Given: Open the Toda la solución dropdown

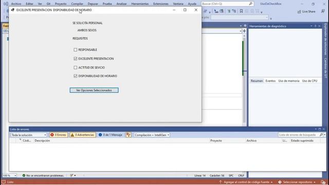Looking at the screenshot, I should tap(29, 135).
